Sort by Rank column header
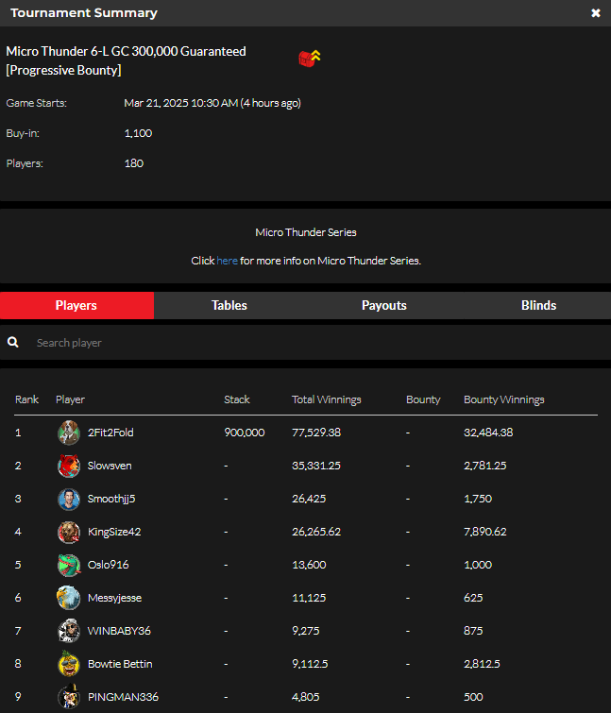The height and width of the screenshot is (713, 611). point(26,399)
